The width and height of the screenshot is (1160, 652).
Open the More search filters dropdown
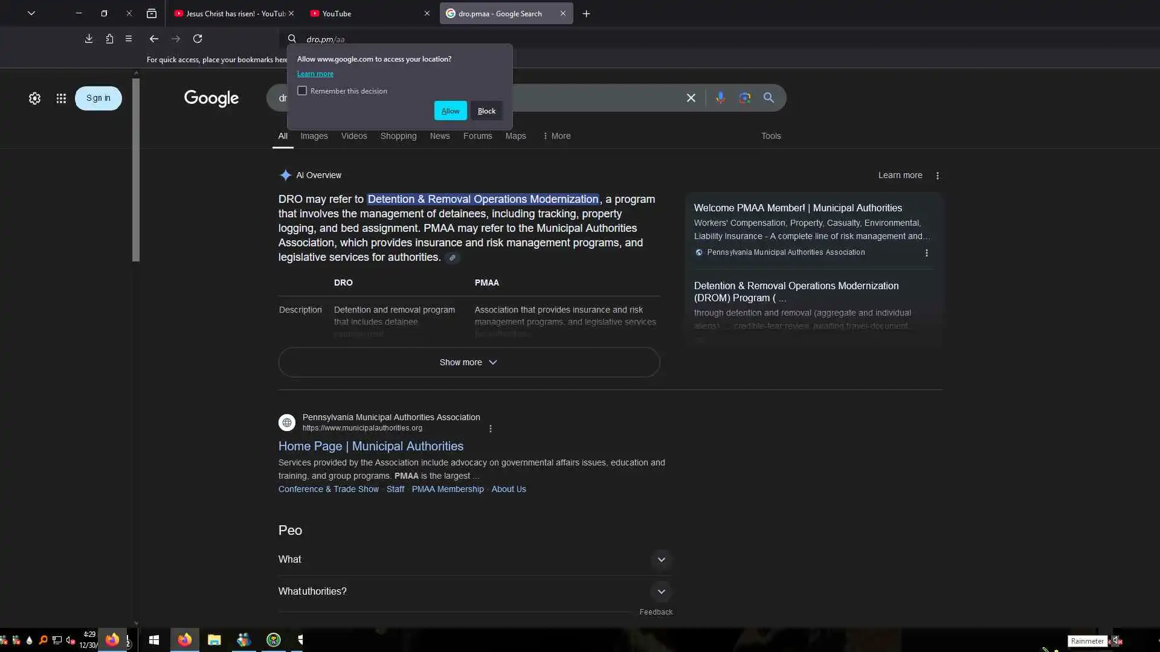point(556,136)
